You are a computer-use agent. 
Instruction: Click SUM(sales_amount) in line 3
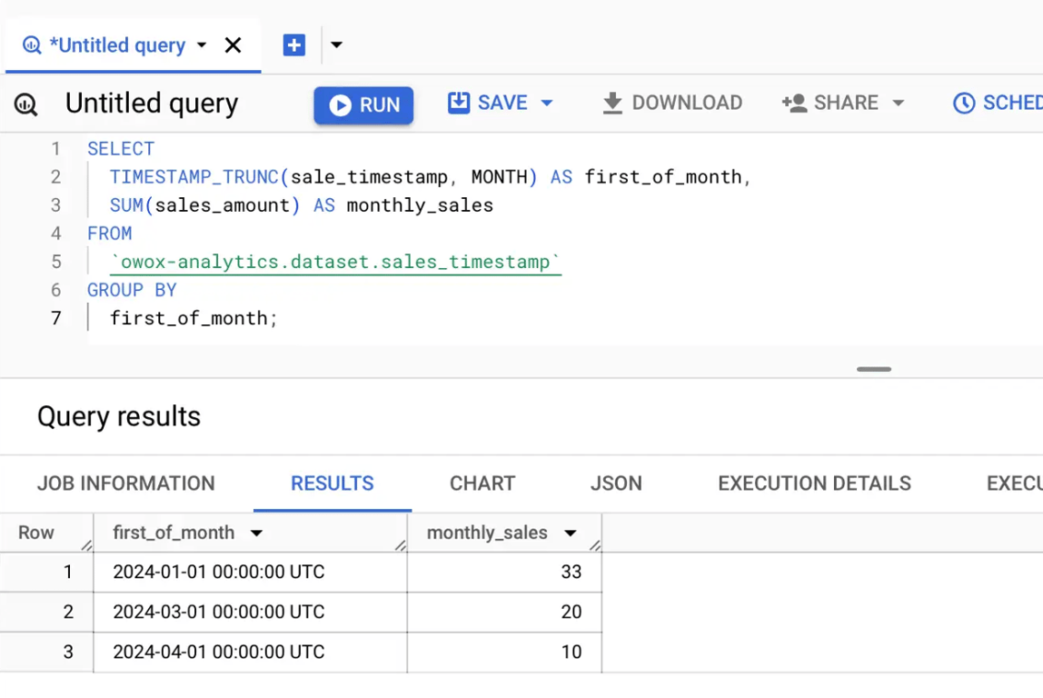(x=205, y=205)
